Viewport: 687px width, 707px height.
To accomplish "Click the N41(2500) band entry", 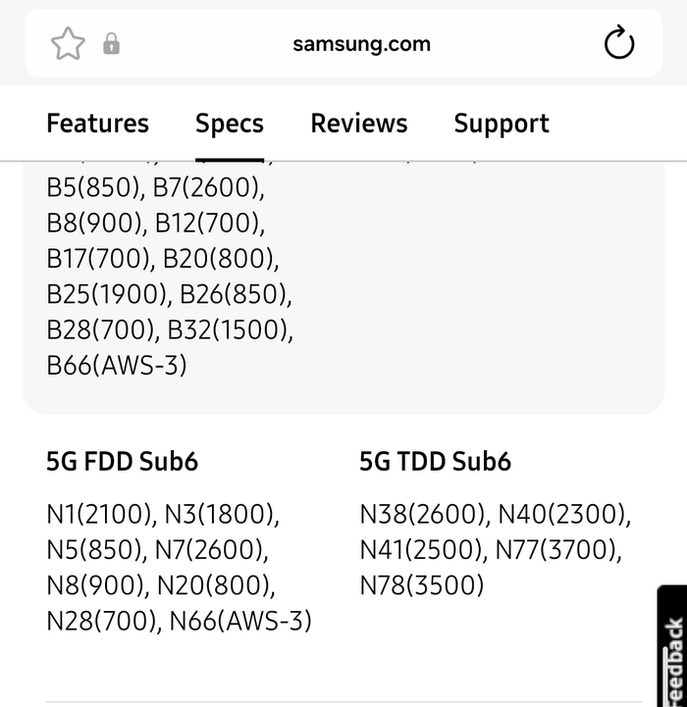I will point(421,550).
